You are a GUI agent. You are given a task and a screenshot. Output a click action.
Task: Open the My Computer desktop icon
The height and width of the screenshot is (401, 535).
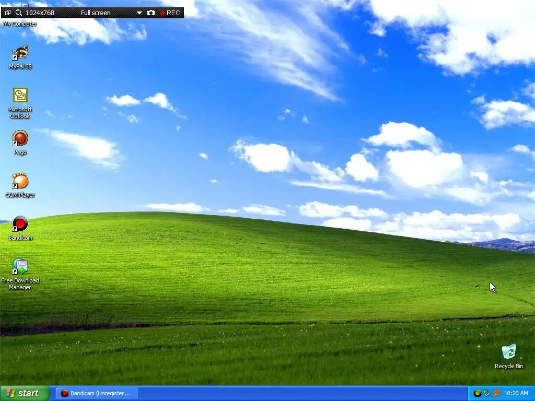pyautogui.click(x=20, y=23)
